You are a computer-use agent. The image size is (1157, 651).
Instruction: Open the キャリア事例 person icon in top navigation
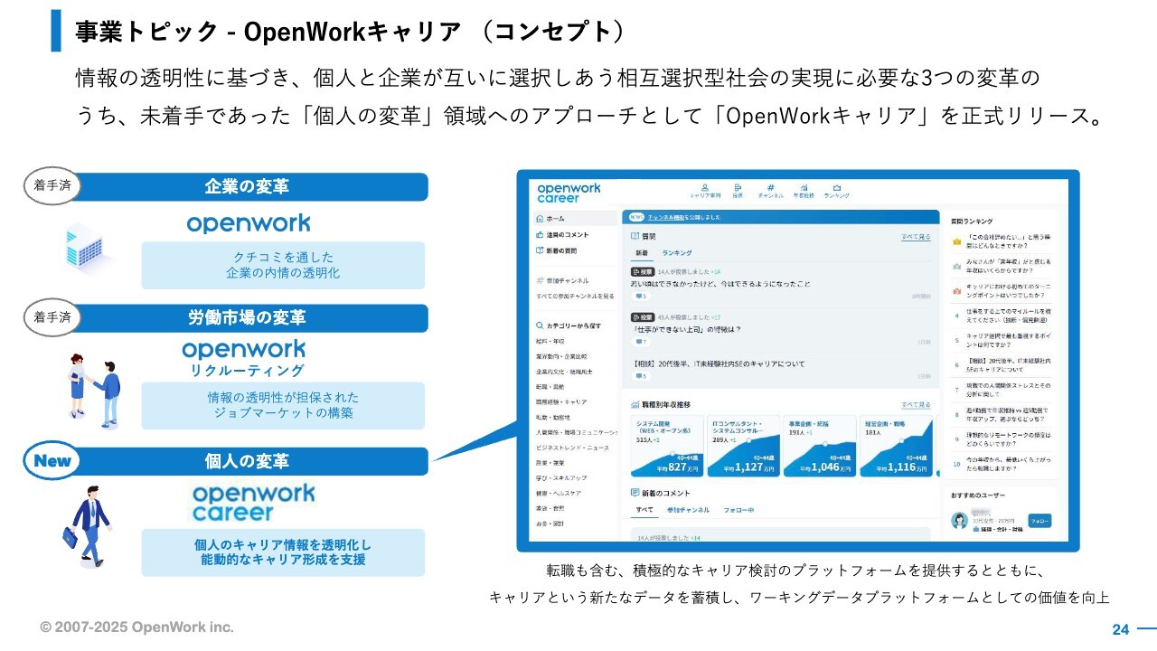point(705,187)
